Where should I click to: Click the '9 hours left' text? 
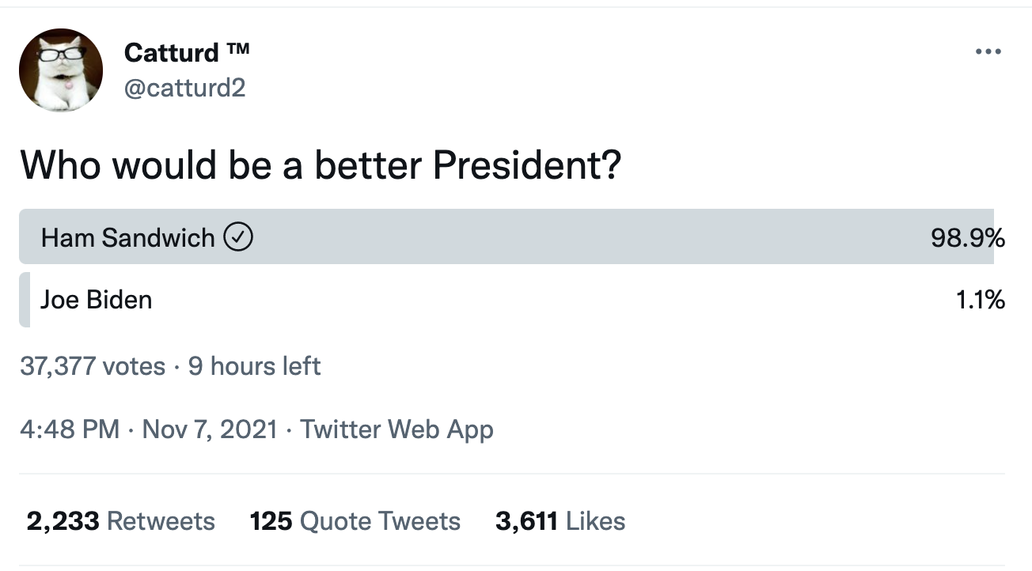[x=254, y=366]
